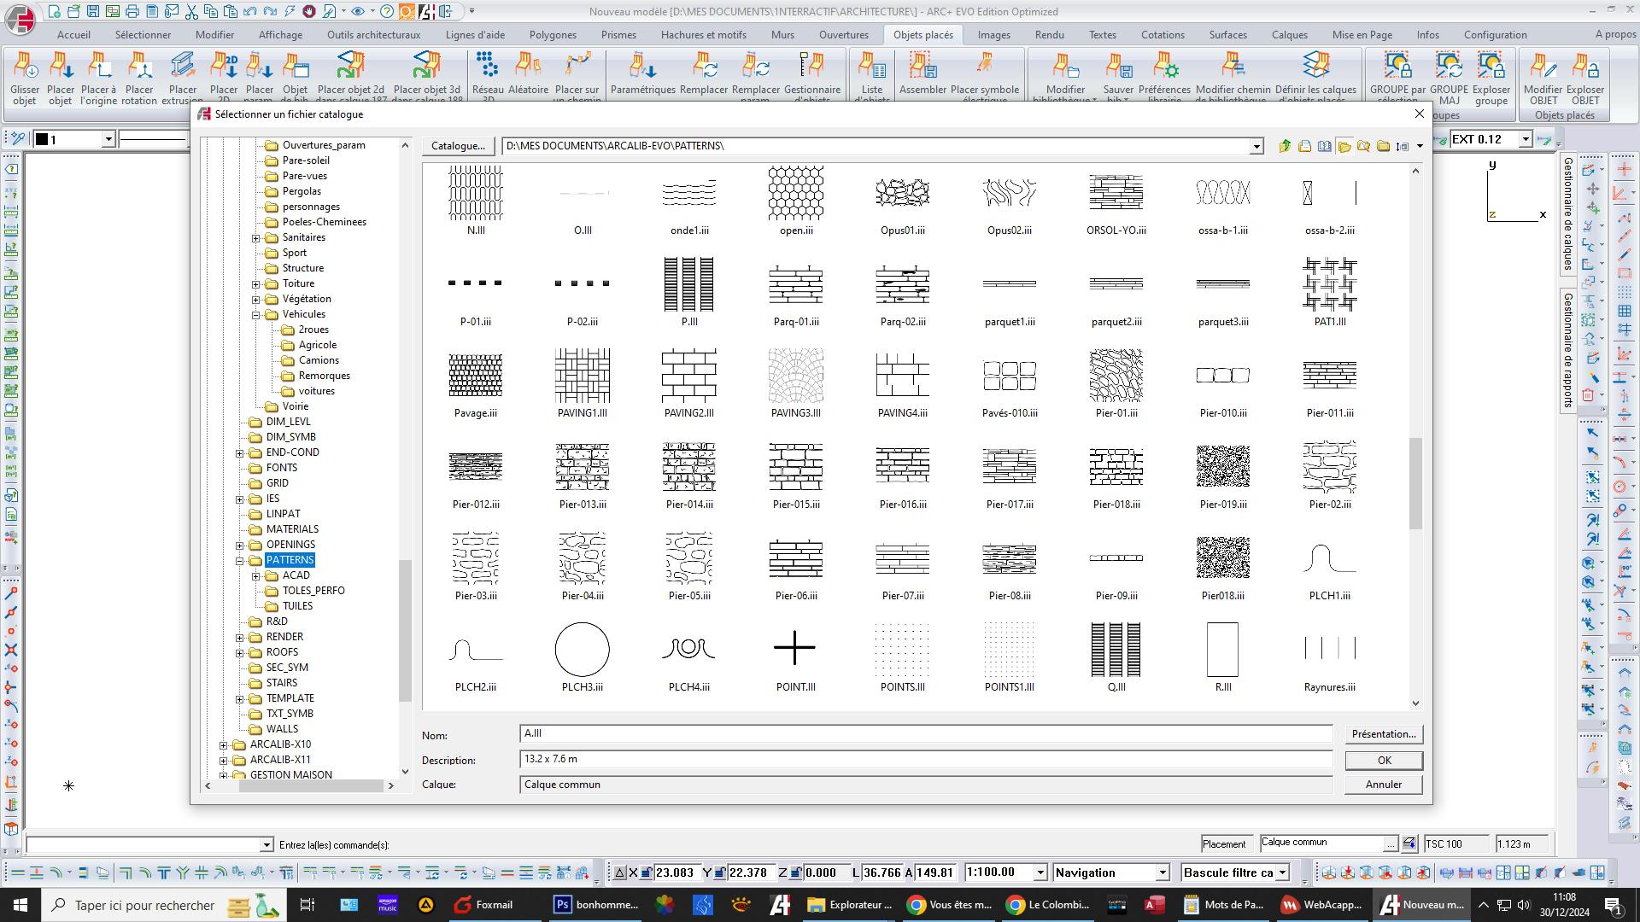
Task: Go up one folder level icon
Action: [x=1285, y=146]
